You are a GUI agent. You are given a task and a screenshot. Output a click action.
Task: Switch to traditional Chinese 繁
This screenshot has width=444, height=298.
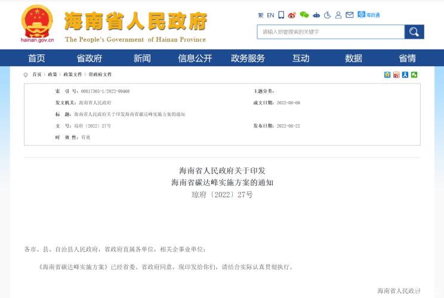coord(261,15)
